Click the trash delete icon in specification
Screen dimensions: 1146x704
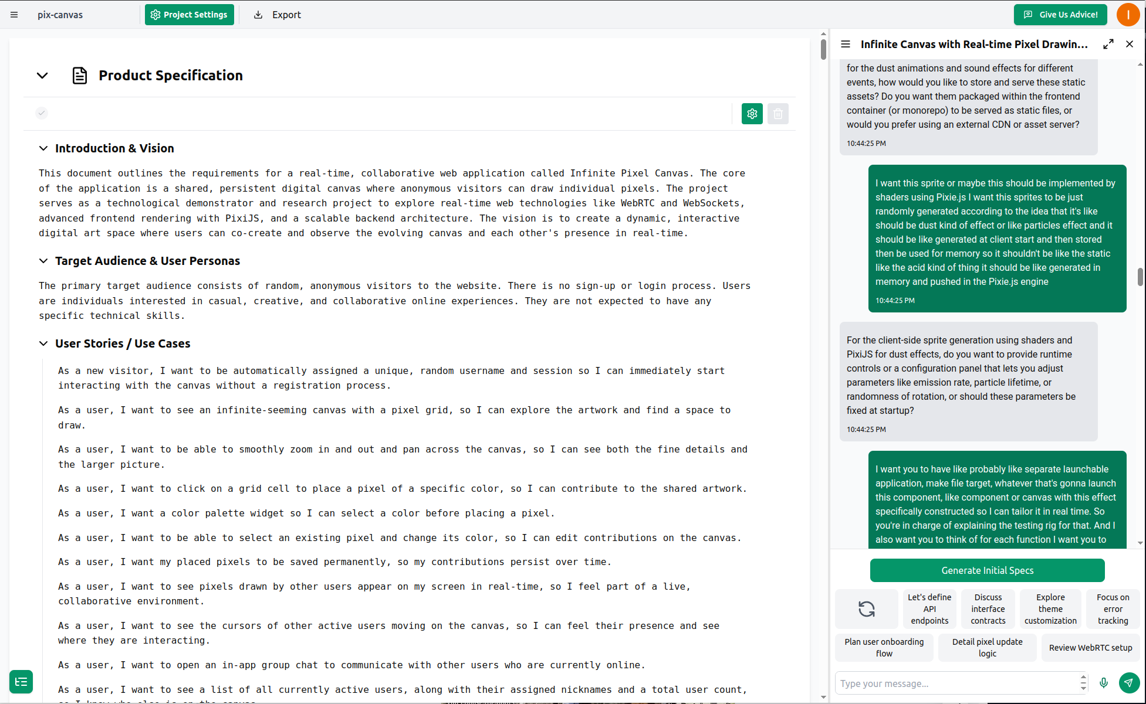pos(777,114)
